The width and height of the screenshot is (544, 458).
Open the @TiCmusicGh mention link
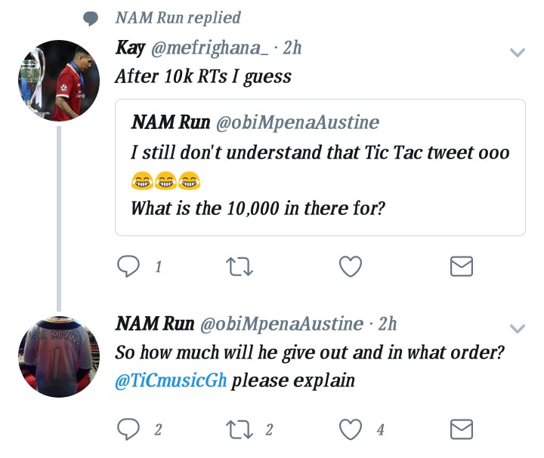[171, 380]
